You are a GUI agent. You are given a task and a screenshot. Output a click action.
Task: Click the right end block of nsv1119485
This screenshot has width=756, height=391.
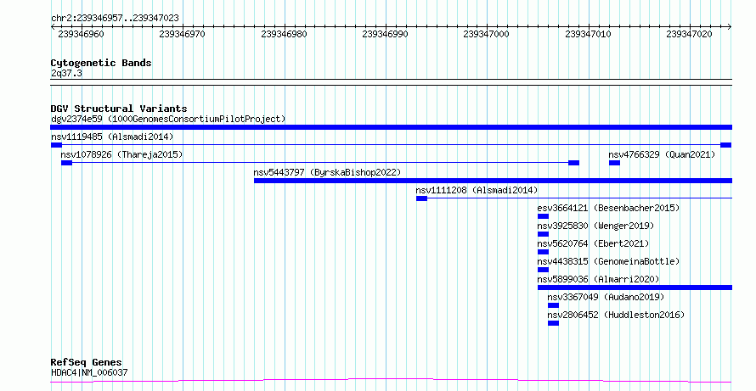click(x=725, y=145)
